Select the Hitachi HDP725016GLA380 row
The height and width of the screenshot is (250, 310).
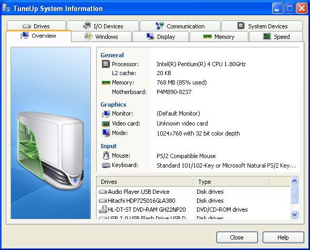[194, 201]
